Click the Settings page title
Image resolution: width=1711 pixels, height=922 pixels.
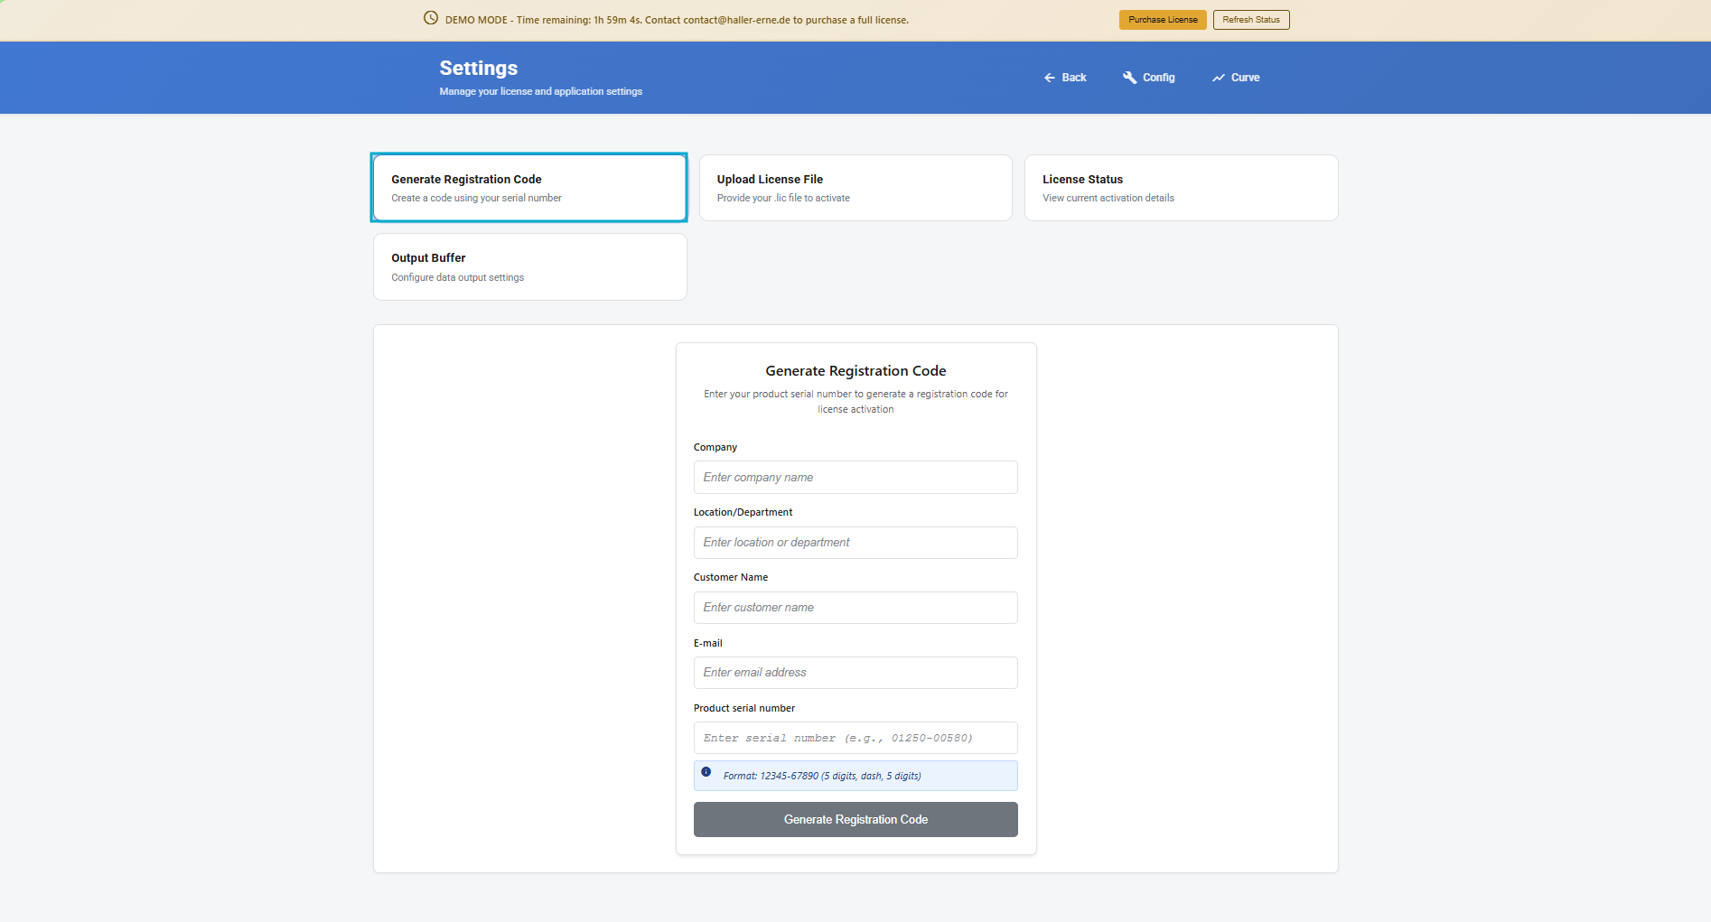pyautogui.click(x=479, y=69)
